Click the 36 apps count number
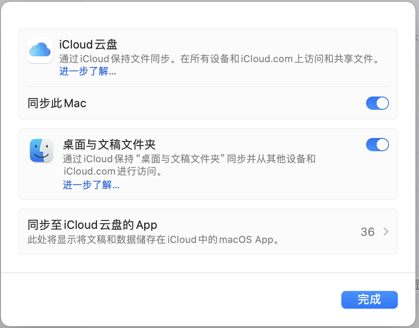 click(x=367, y=232)
